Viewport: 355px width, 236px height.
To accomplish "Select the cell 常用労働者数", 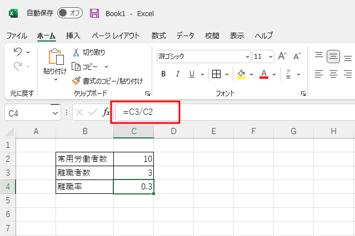I will pos(84,159).
